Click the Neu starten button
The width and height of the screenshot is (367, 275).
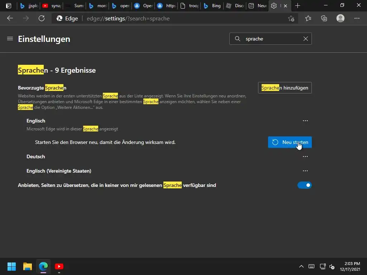point(290,142)
